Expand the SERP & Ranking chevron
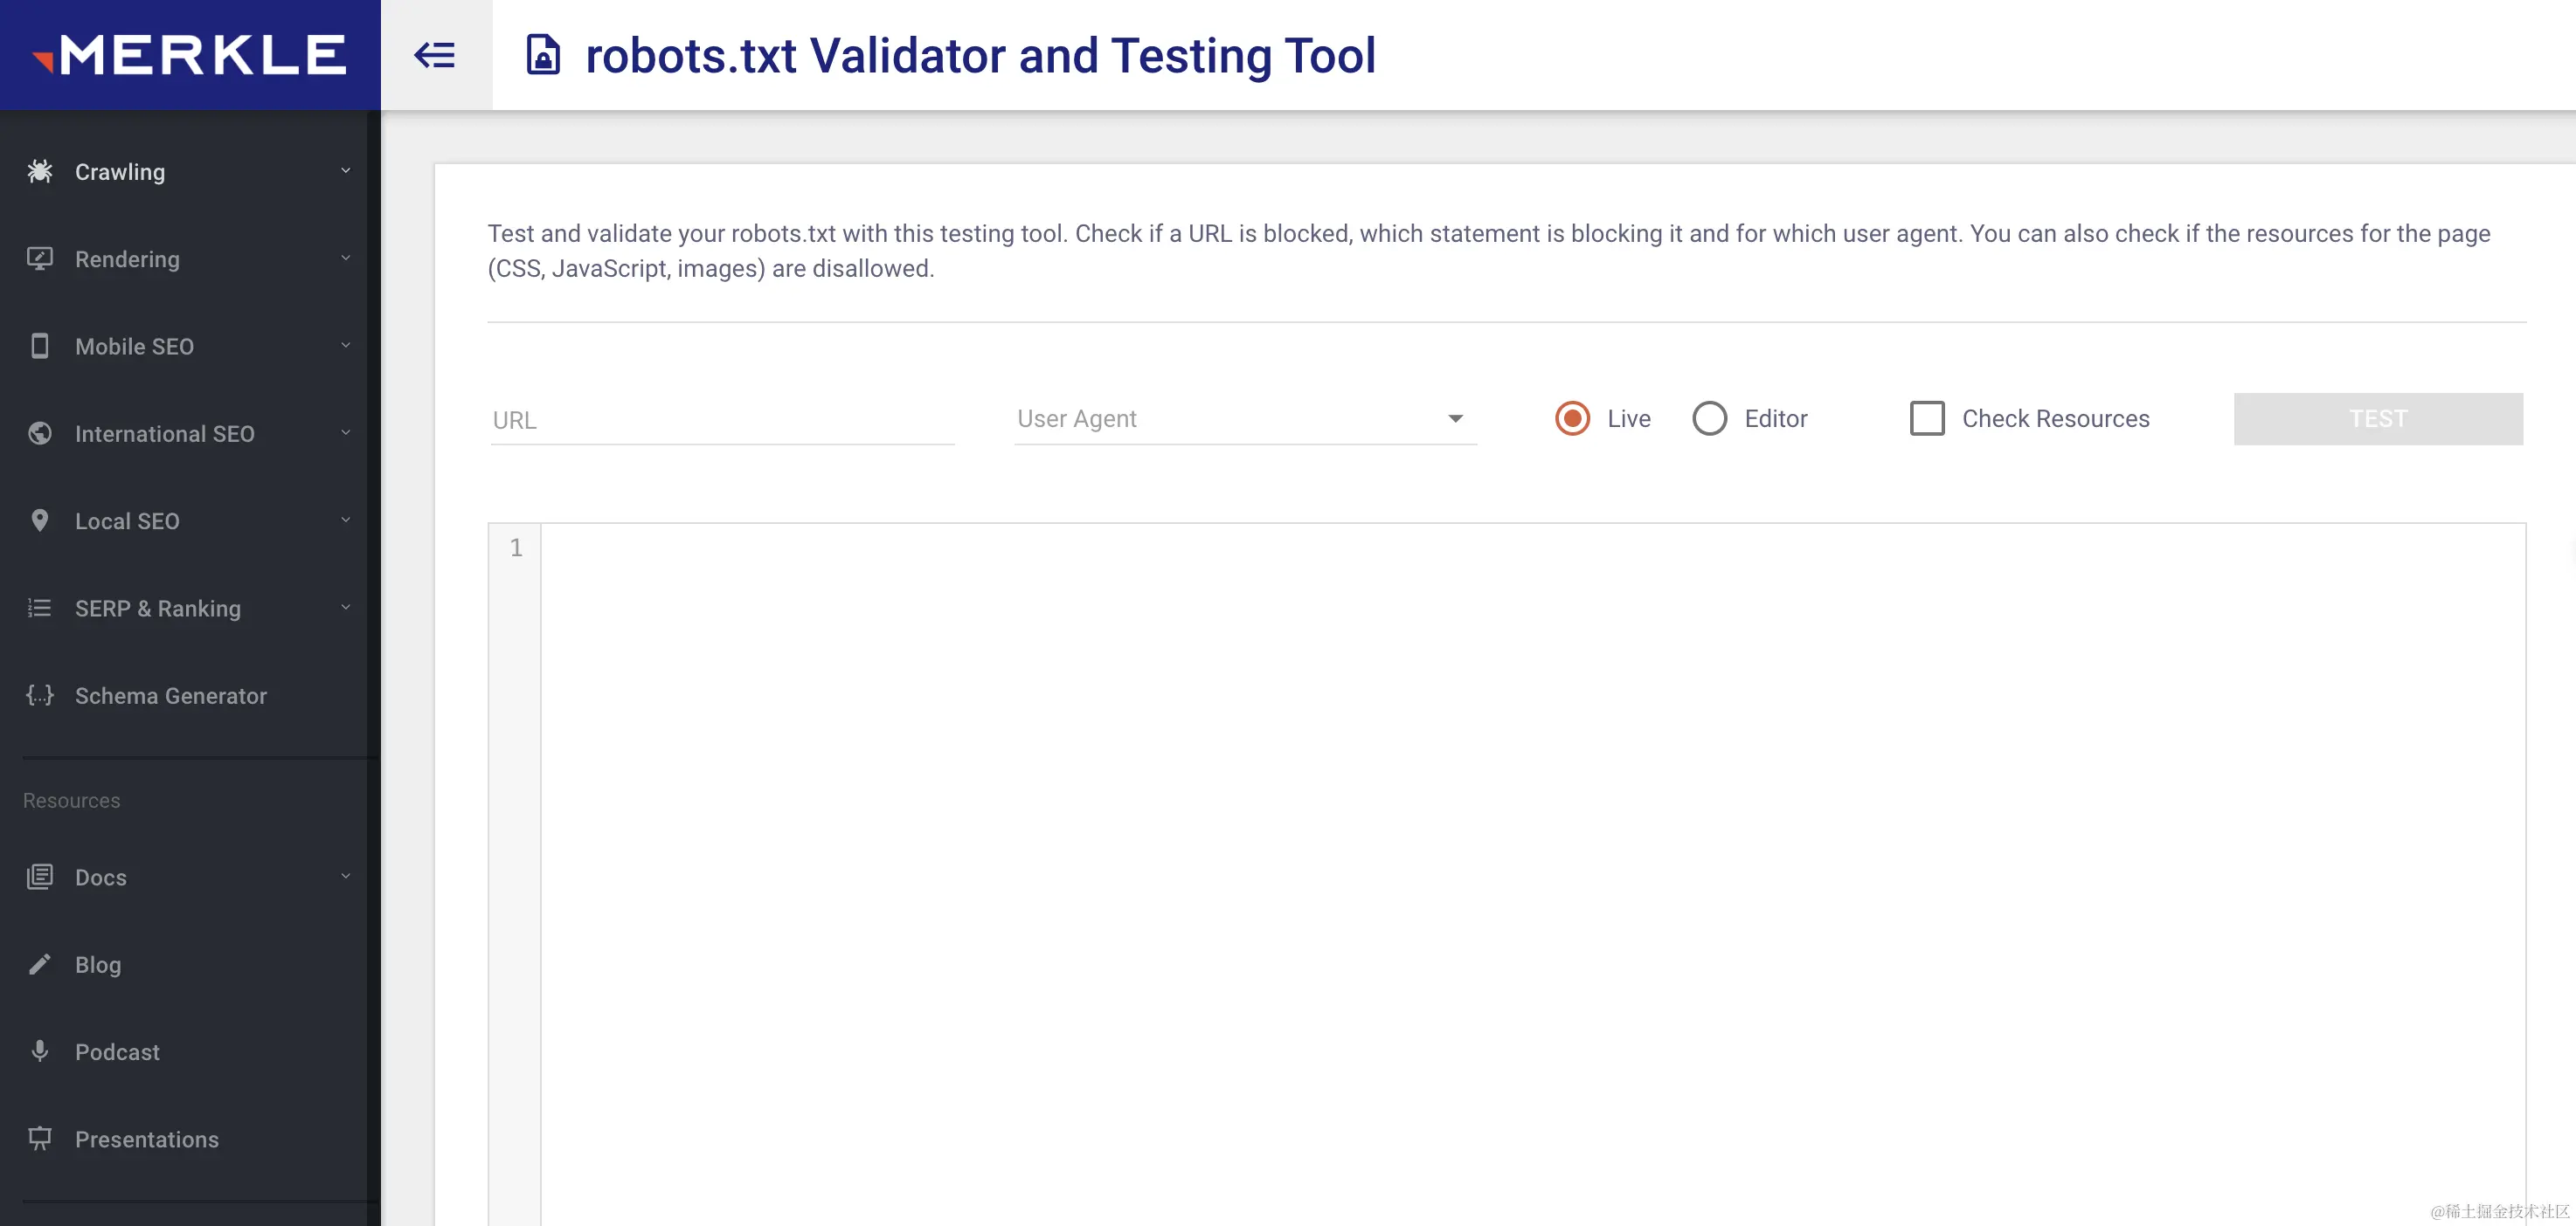The image size is (2576, 1226). 346,608
